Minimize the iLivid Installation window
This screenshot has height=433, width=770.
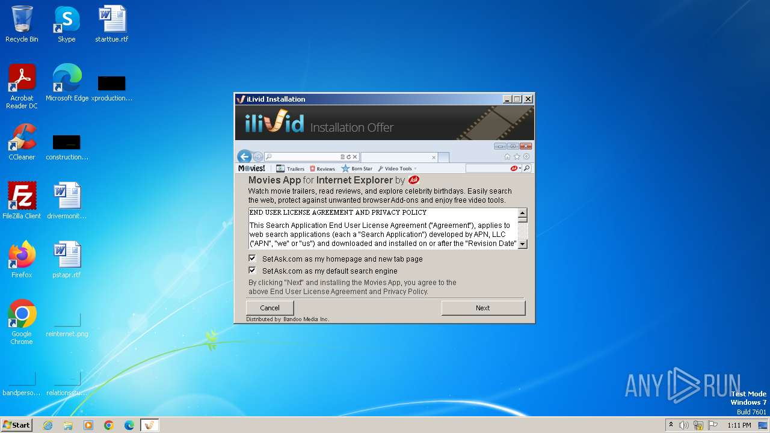tap(507, 99)
